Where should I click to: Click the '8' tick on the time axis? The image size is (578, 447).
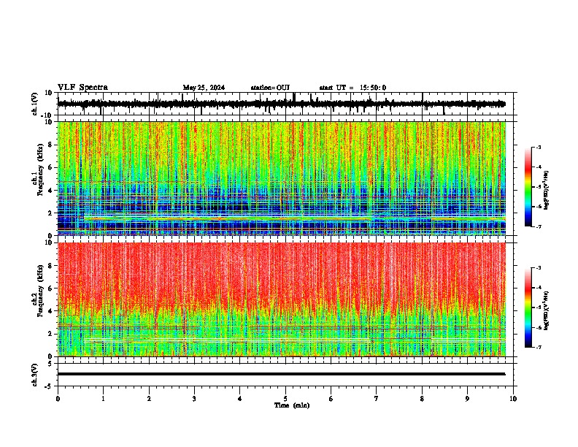coord(422,399)
